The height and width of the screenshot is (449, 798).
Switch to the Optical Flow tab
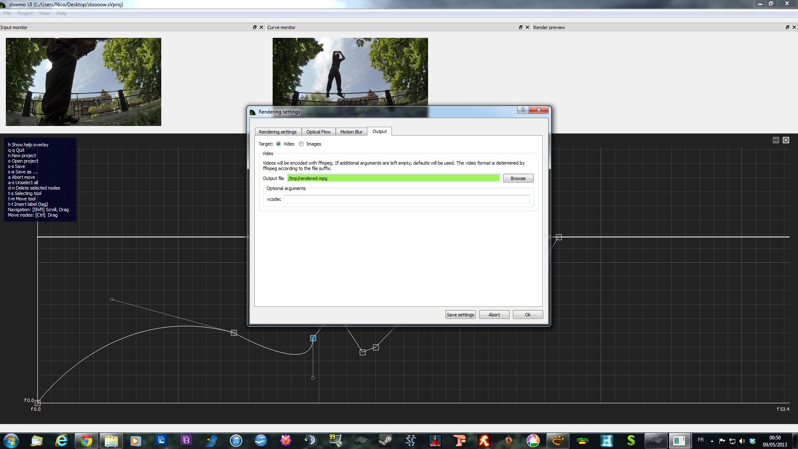tap(318, 132)
